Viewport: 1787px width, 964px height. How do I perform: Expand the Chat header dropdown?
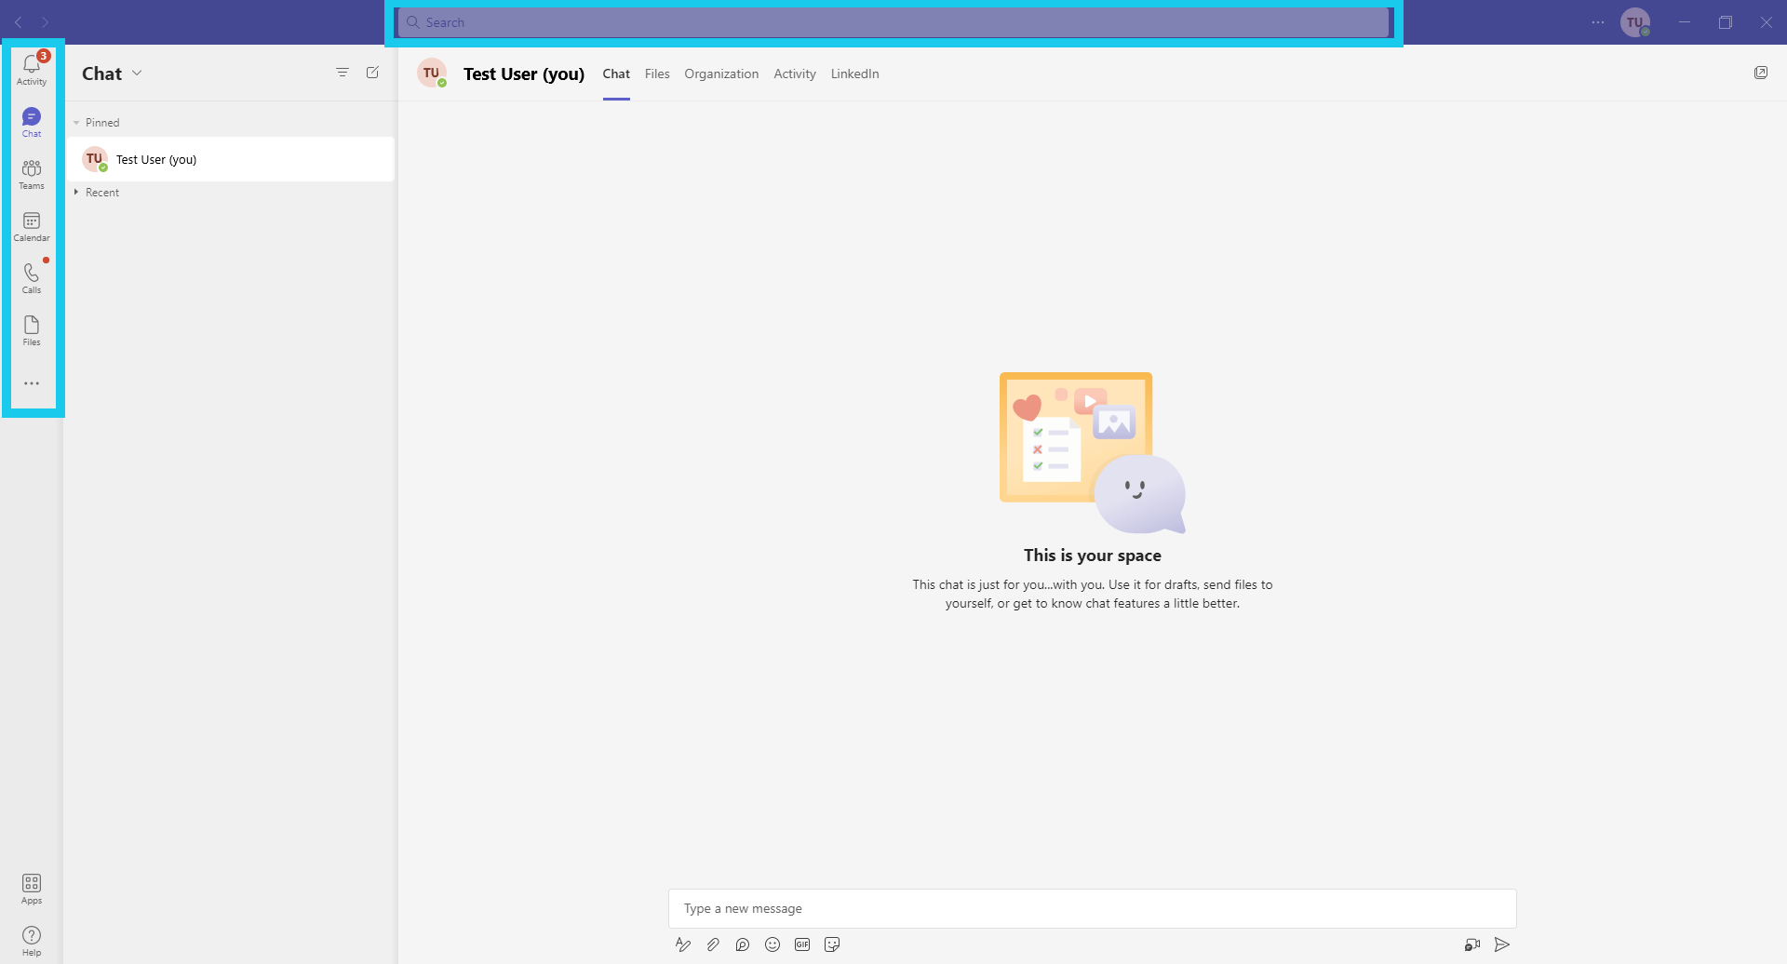[137, 74]
